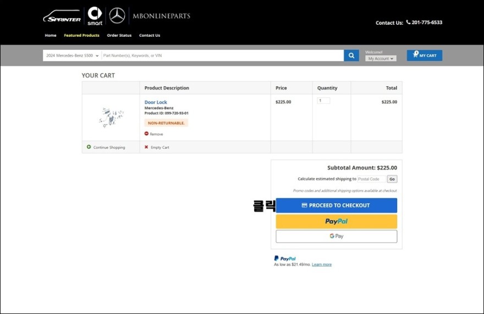Screen dimensions: 484x314
Task: Click the Product Description column header
Action: point(167,88)
